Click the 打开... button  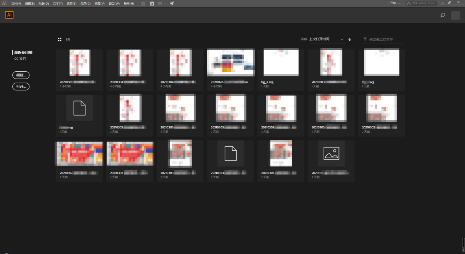click(21, 87)
